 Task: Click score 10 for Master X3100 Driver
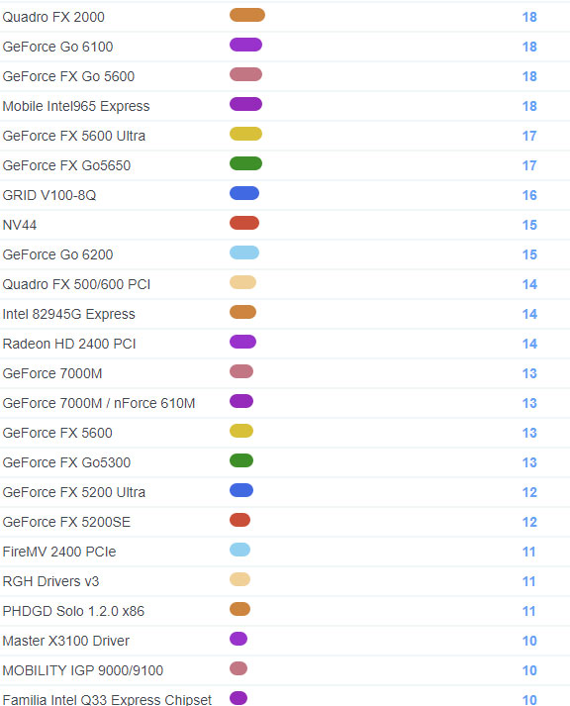click(x=529, y=642)
